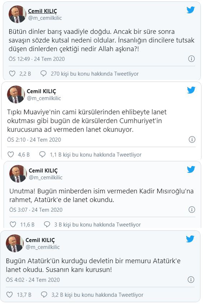Click info icon on the 12:49 tweet
Screen dimensions: 203x305
pos(191,59)
